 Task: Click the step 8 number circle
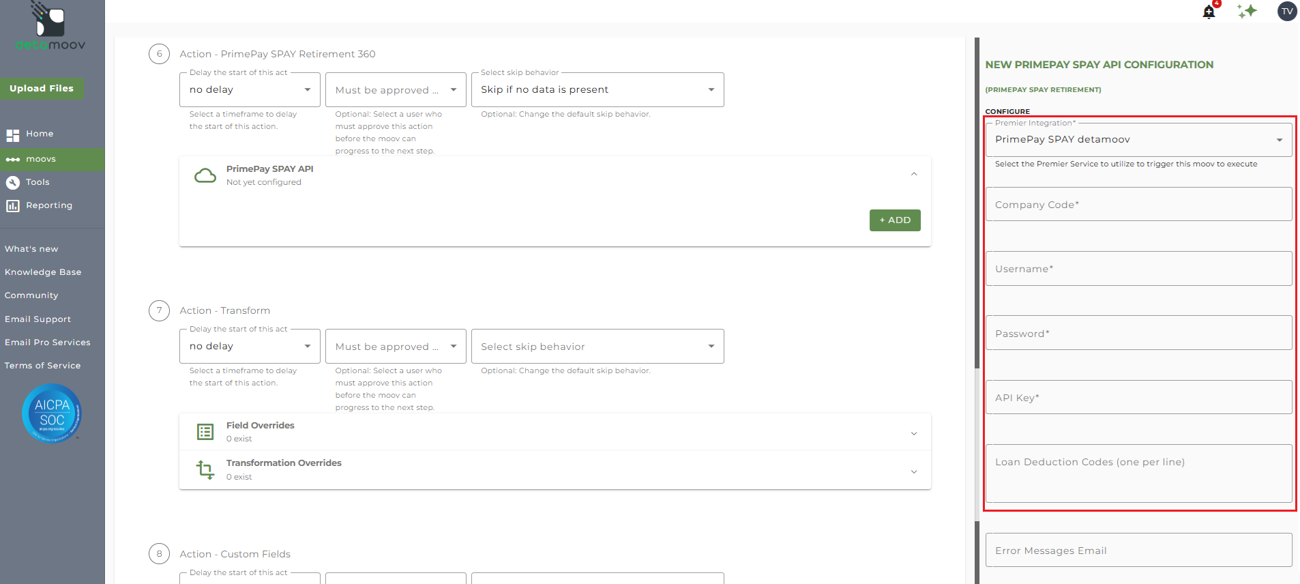point(159,554)
